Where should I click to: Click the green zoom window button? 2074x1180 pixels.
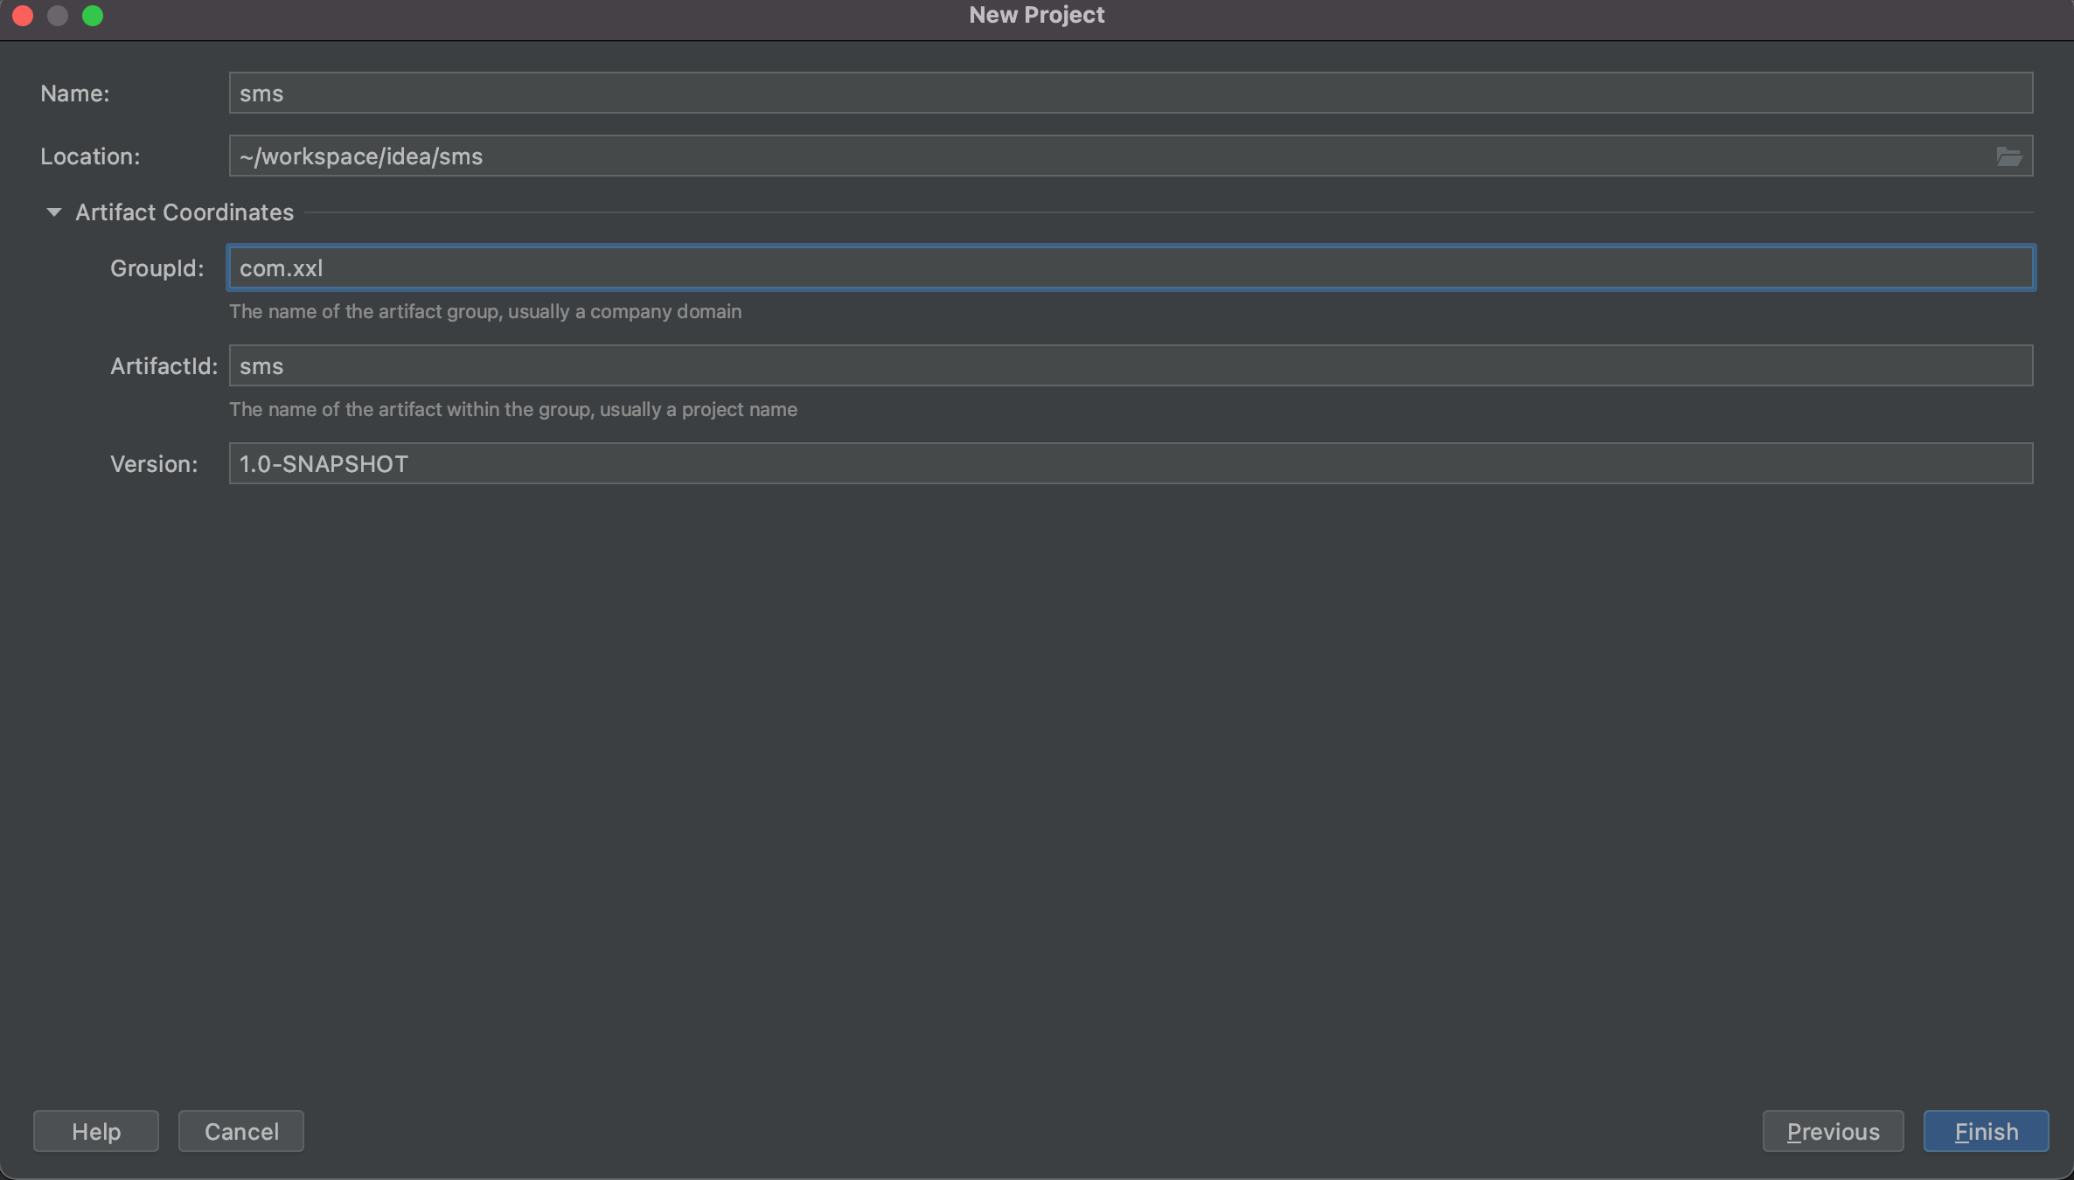(93, 16)
